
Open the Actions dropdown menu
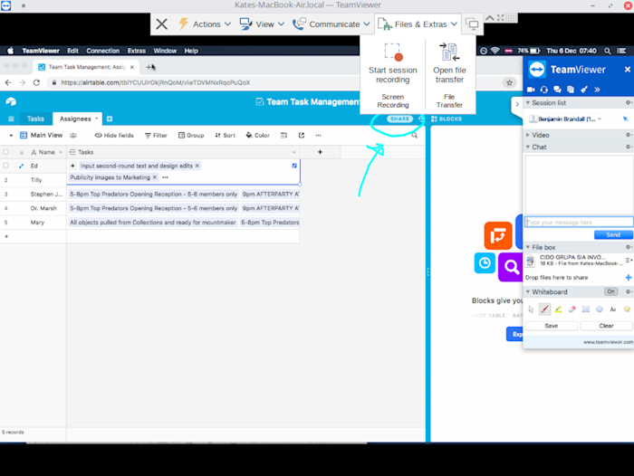pos(205,24)
